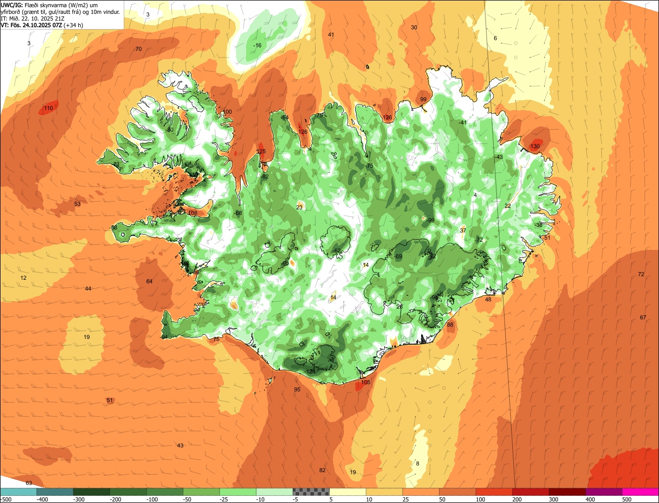This screenshot has height=503, width=659.
Task: Click the legend swatch between -500 and -400
Action: 19,492
